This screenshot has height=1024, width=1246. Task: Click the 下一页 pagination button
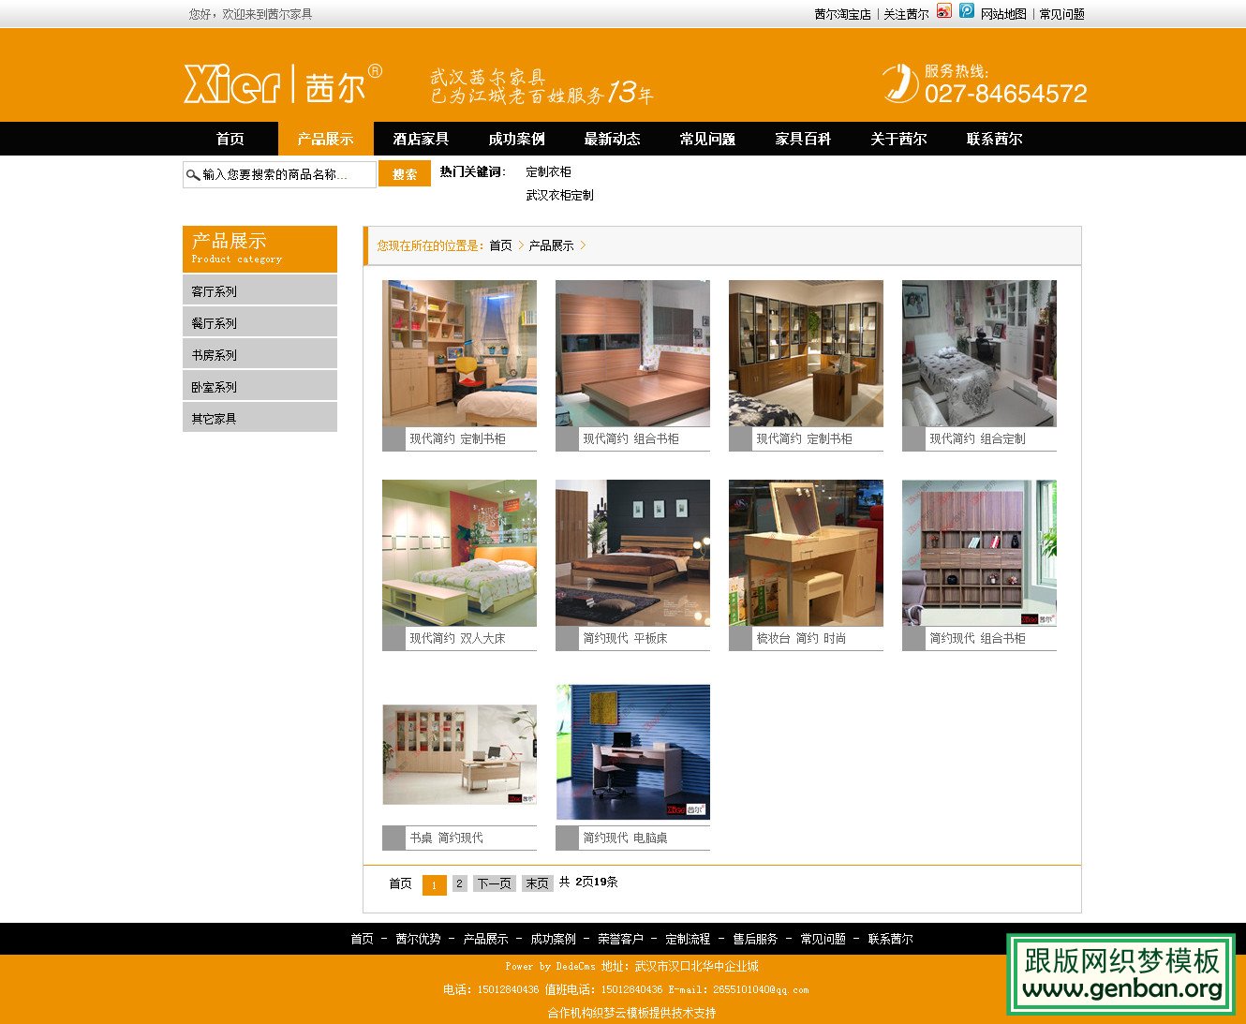[494, 883]
